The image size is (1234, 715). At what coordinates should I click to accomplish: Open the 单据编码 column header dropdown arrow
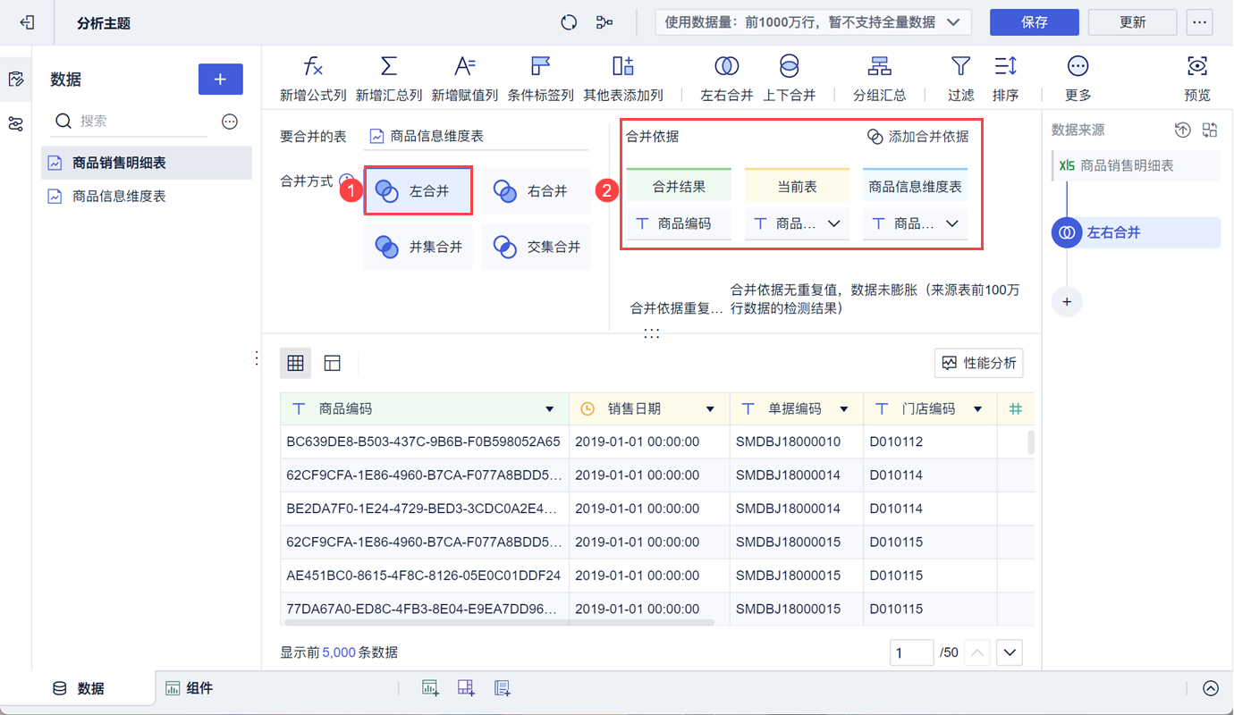point(844,409)
